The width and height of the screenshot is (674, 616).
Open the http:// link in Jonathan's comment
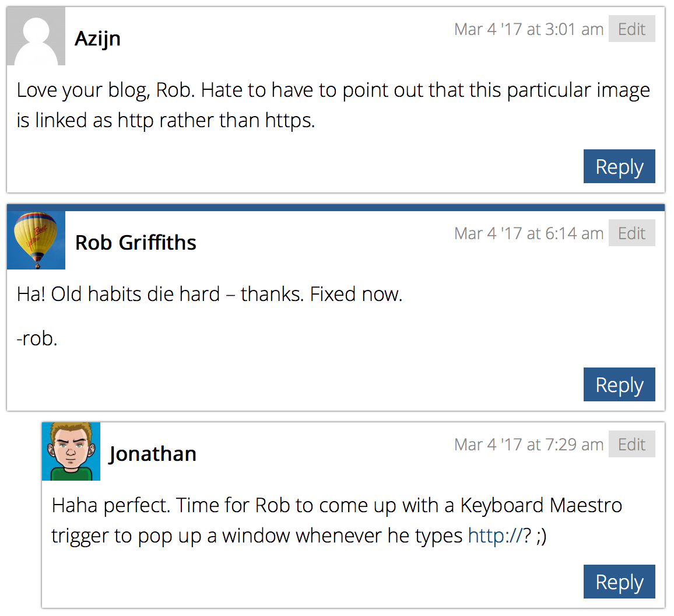[x=495, y=536]
